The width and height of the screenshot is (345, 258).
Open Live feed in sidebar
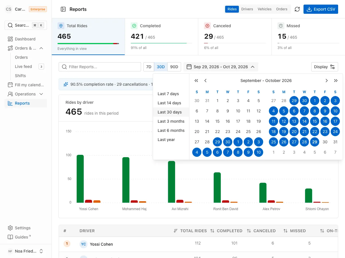coord(23,67)
